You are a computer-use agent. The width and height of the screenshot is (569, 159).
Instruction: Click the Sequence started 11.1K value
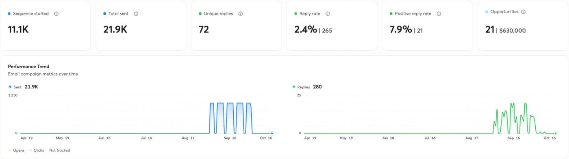point(18,30)
